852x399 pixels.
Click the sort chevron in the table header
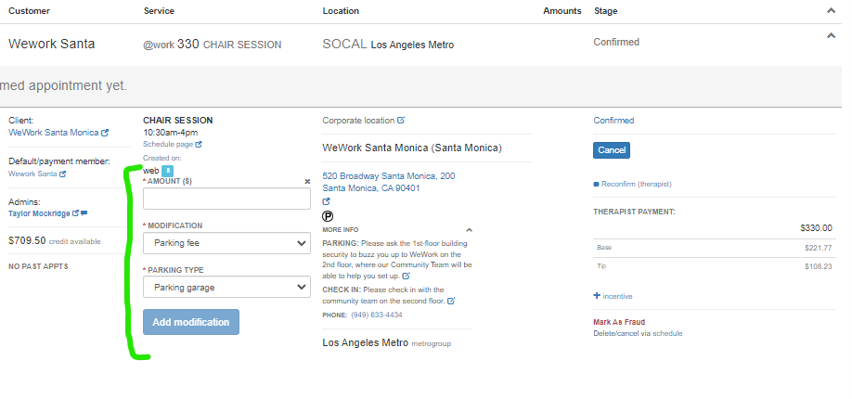click(x=830, y=10)
